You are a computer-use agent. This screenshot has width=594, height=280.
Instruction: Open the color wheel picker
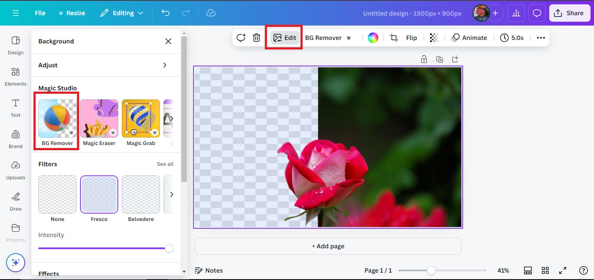373,38
